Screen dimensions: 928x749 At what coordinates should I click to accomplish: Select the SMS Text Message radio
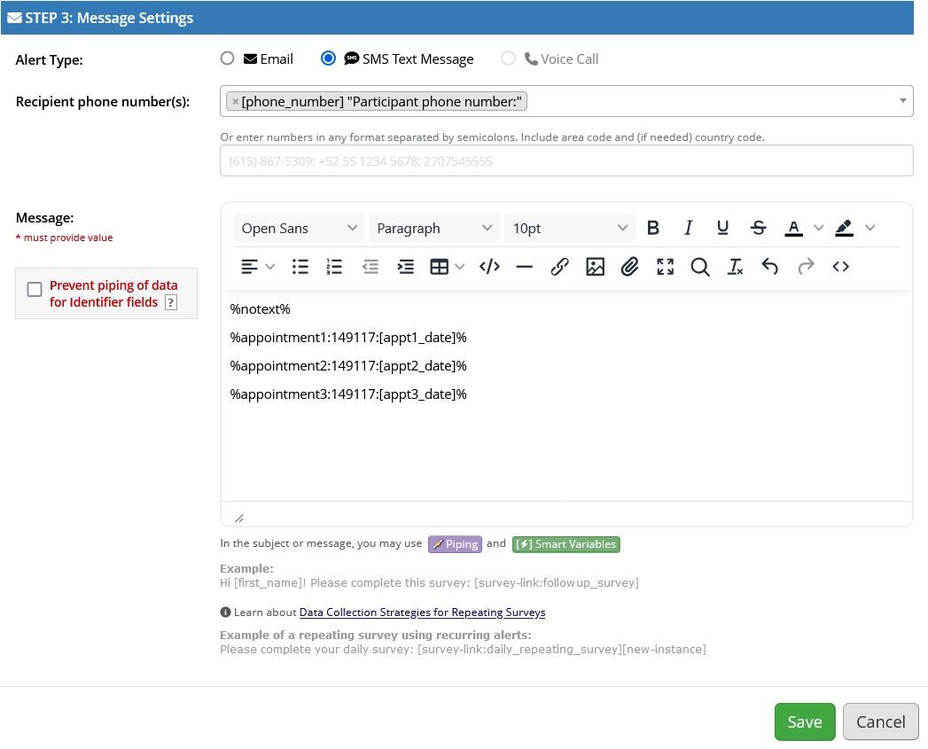tap(328, 58)
